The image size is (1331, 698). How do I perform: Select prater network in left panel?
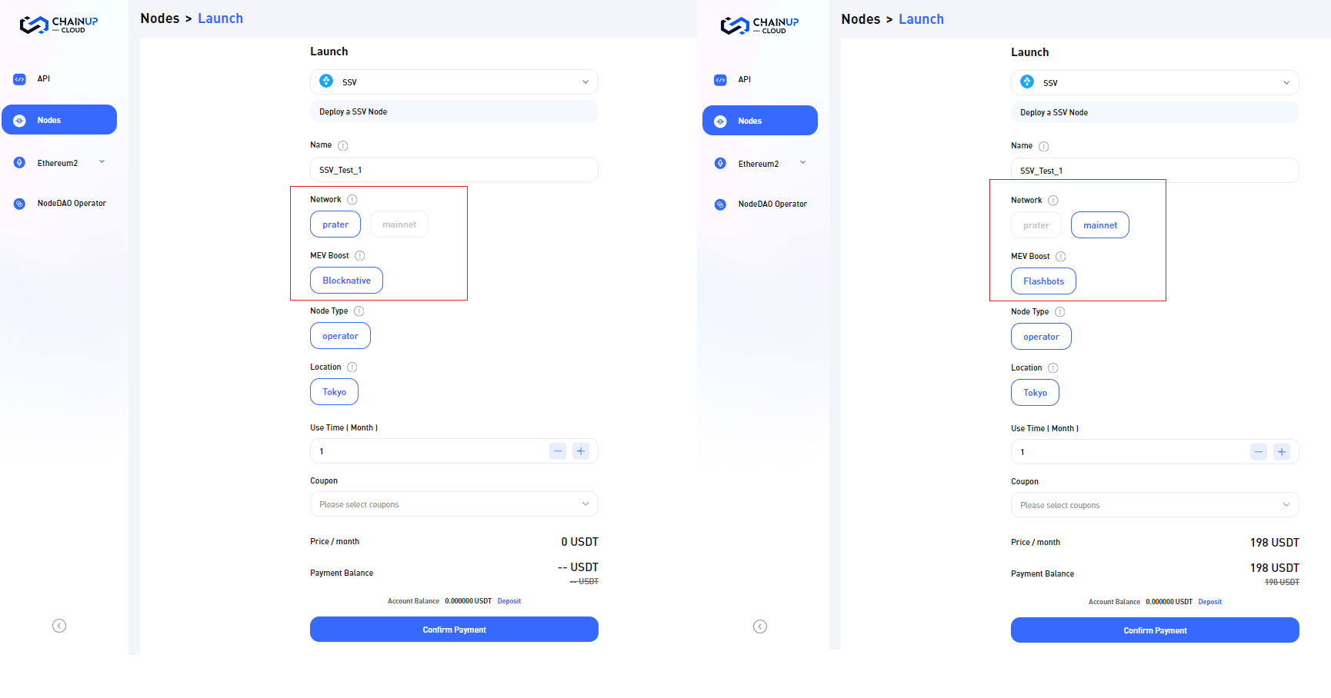point(335,224)
